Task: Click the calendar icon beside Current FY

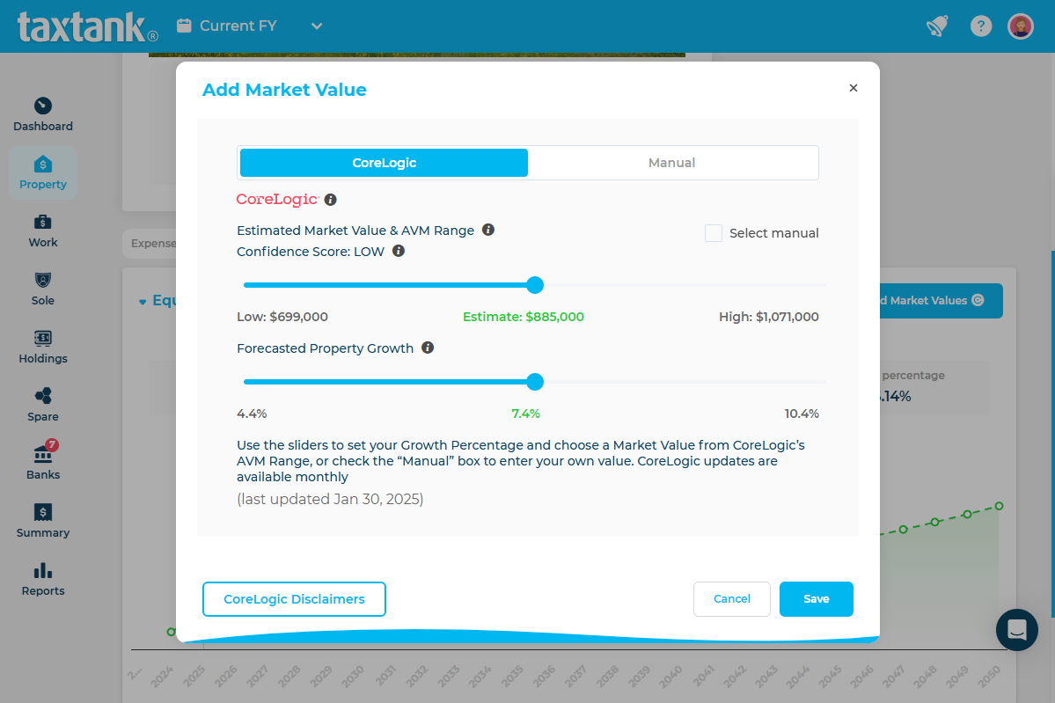Action: click(x=184, y=26)
